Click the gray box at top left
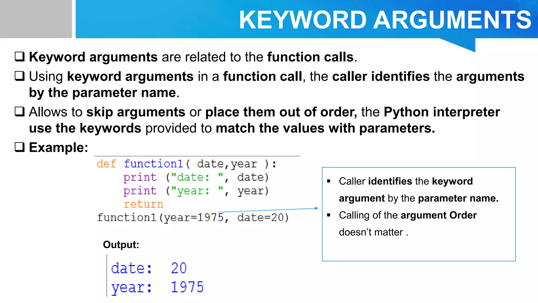This screenshot has width=538, height=303. tap(36, 19)
